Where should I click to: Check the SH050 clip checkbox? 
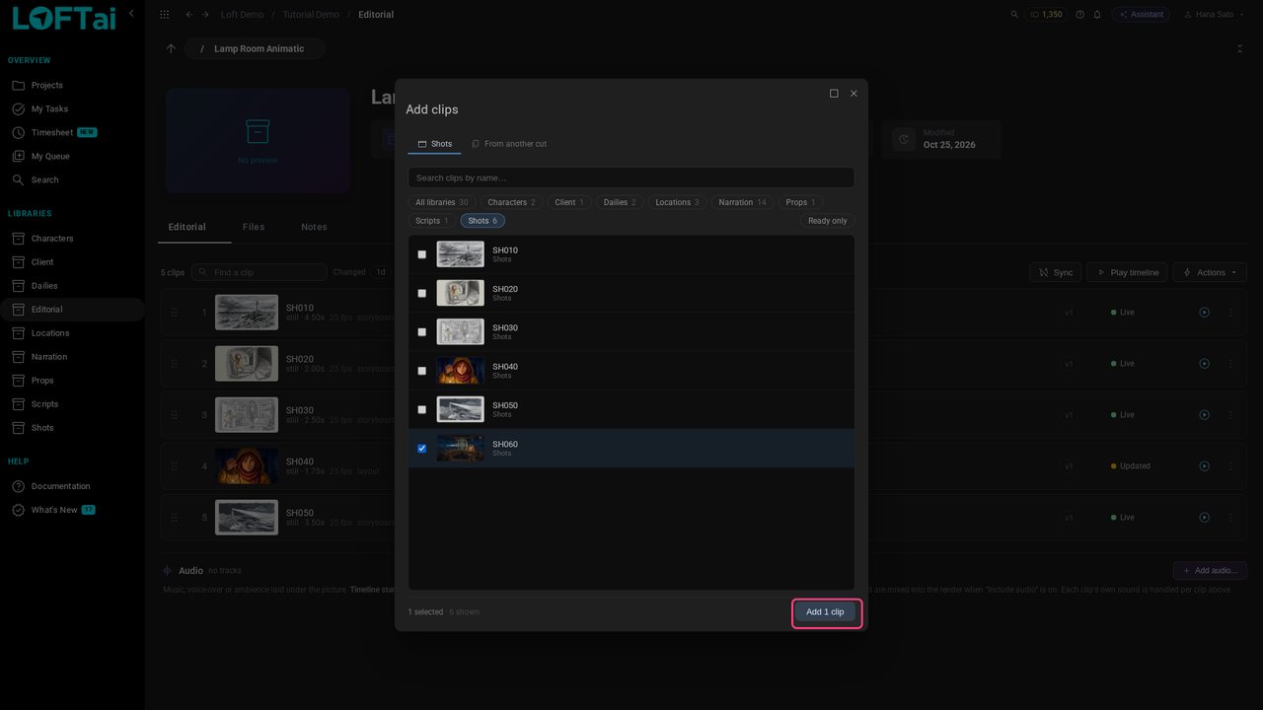(x=422, y=409)
